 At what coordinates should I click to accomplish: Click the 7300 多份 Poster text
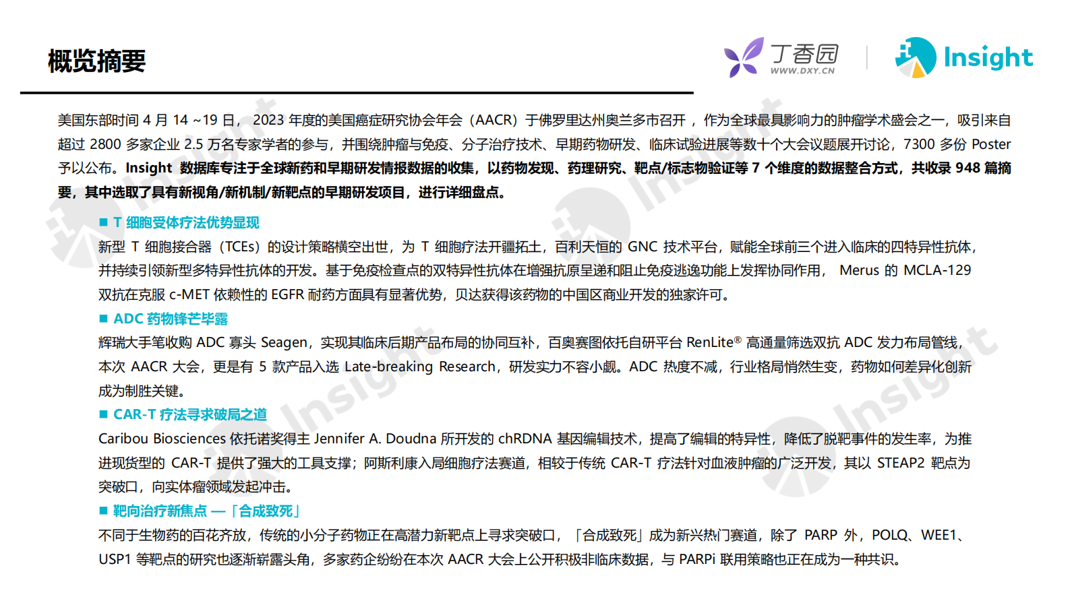957,144
